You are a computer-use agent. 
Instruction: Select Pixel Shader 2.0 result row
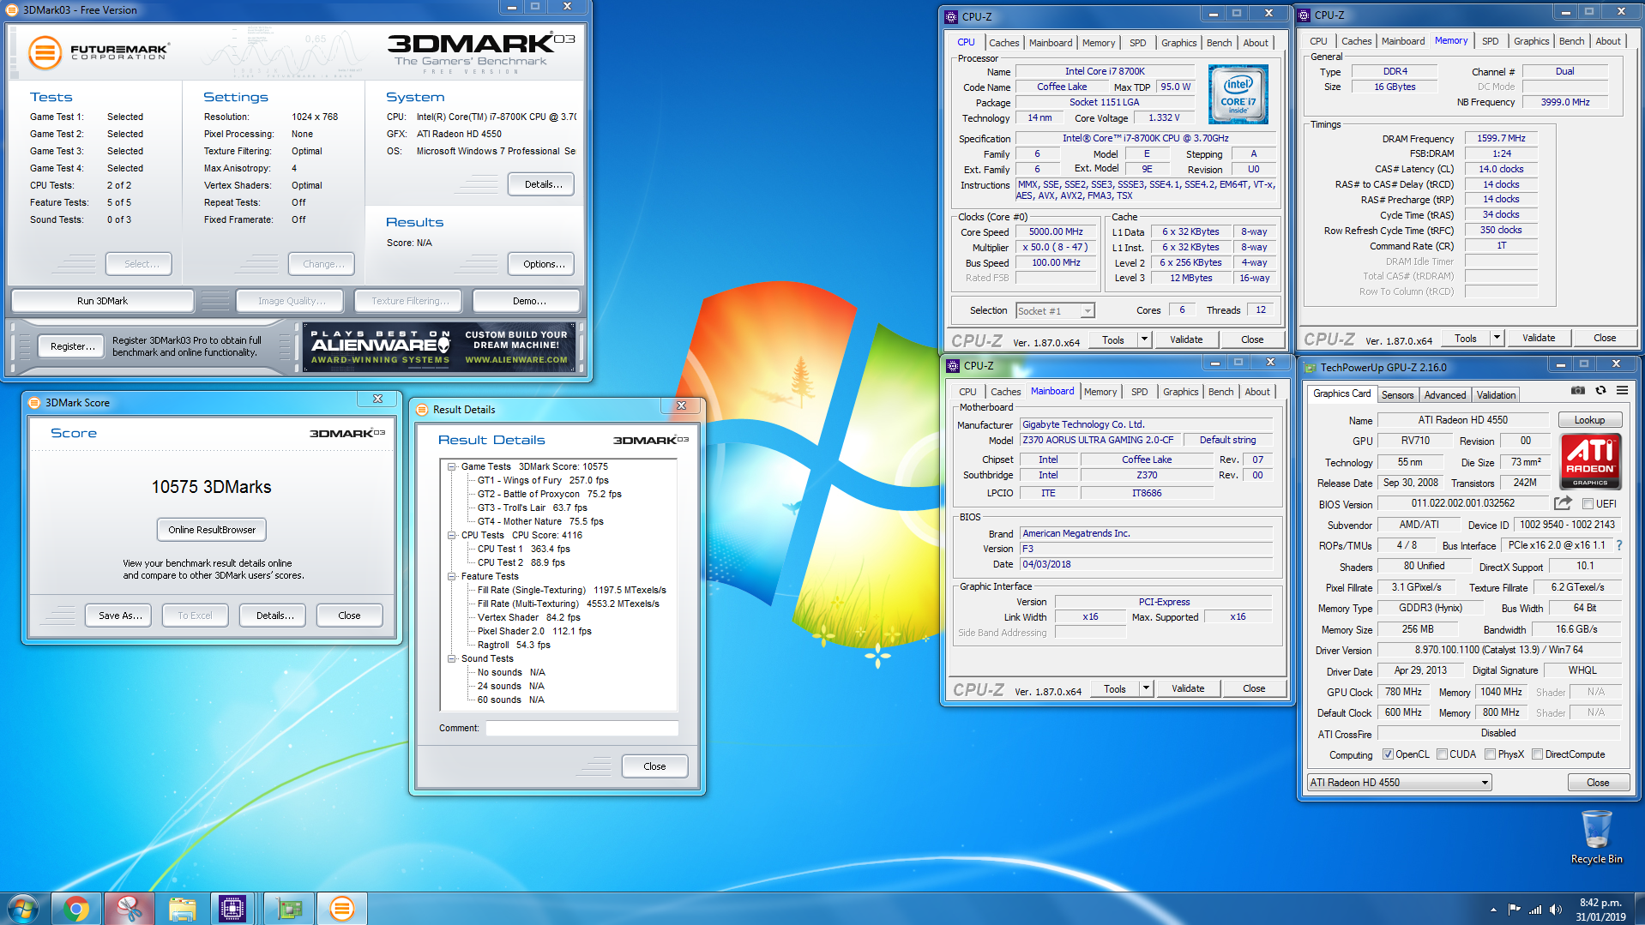pyautogui.click(x=534, y=631)
